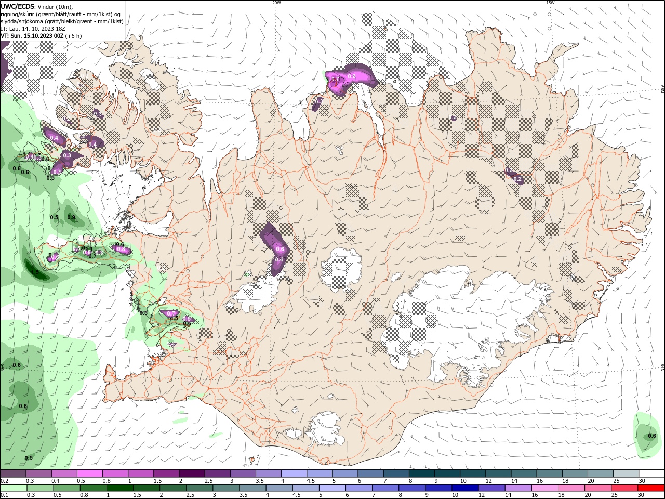The image size is (665, 499).
Task: Select the 0.5–0.8 medium green rain swatch
Action: tap(67, 488)
